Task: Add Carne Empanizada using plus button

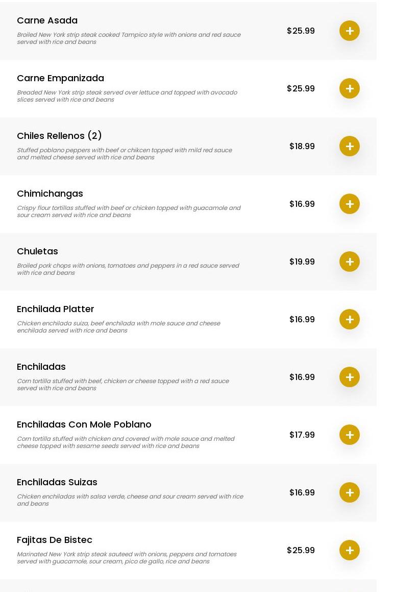Action: (350, 88)
